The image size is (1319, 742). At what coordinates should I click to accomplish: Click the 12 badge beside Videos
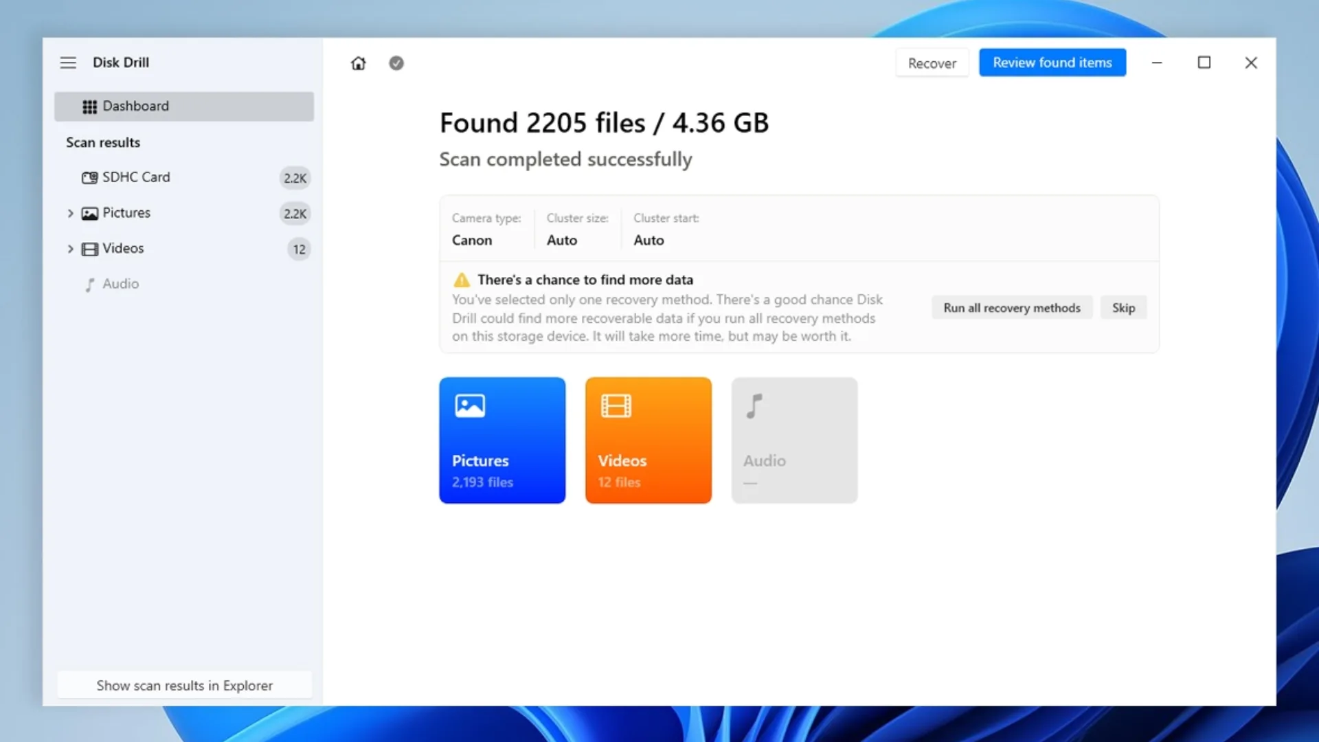click(x=300, y=249)
